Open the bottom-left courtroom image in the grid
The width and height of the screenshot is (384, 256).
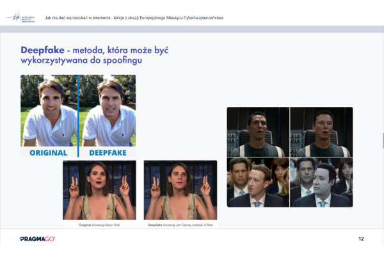pos(258,182)
